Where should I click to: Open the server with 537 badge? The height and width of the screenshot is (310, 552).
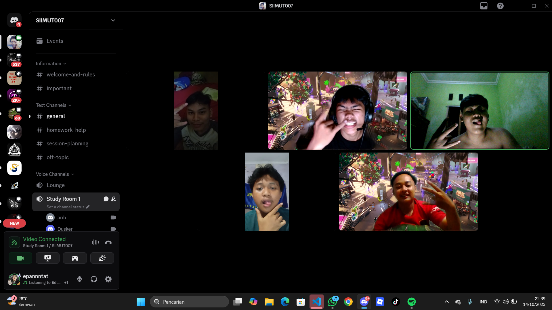click(x=14, y=60)
